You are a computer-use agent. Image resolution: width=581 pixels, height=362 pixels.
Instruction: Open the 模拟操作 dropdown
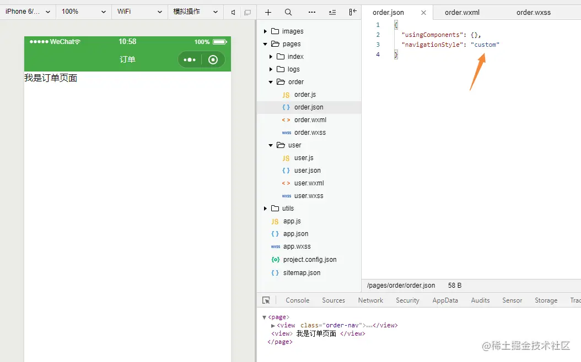pyautogui.click(x=196, y=12)
